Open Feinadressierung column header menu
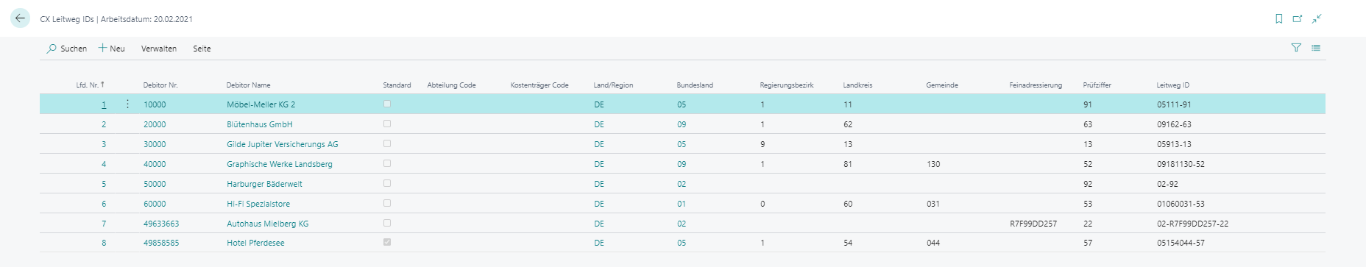 [1036, 85]
